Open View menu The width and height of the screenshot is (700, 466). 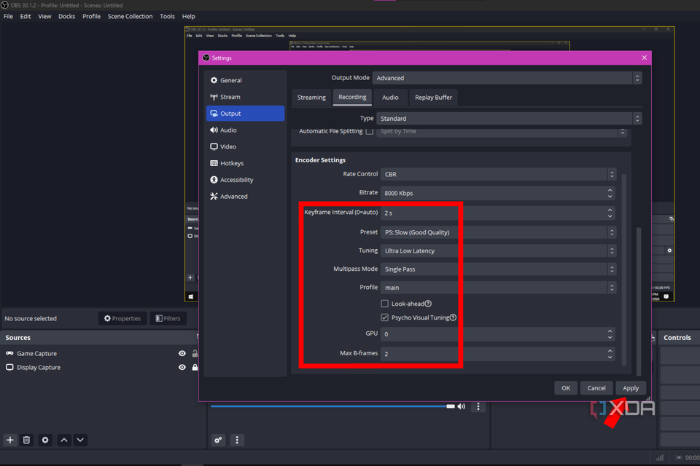[x=44, y=16]
